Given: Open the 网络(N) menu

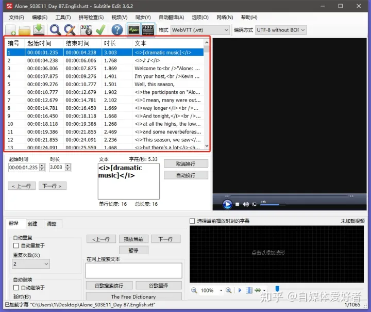Looking at the screenshot, I should pyautogui.click(x=225, y=18).
